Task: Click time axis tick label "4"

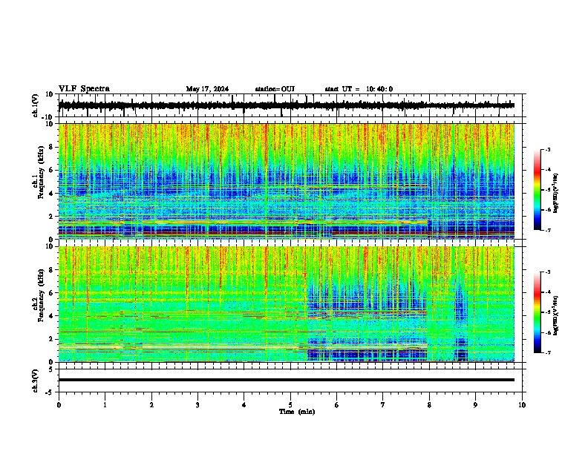Action: (x=244, y=405)
